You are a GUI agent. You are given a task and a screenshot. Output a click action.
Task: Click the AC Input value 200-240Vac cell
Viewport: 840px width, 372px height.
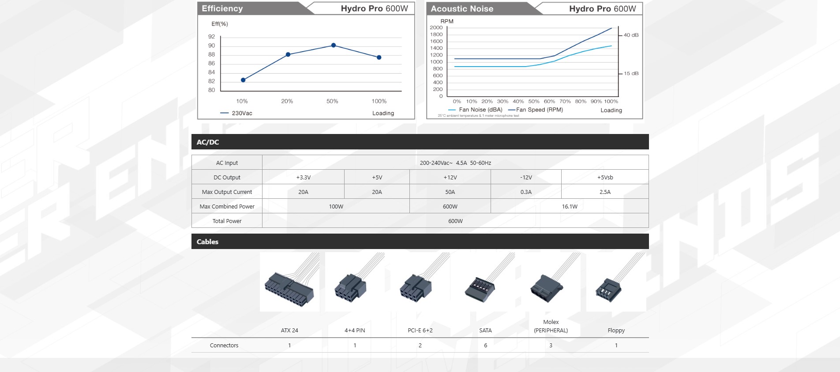click(x=455, y=163)
